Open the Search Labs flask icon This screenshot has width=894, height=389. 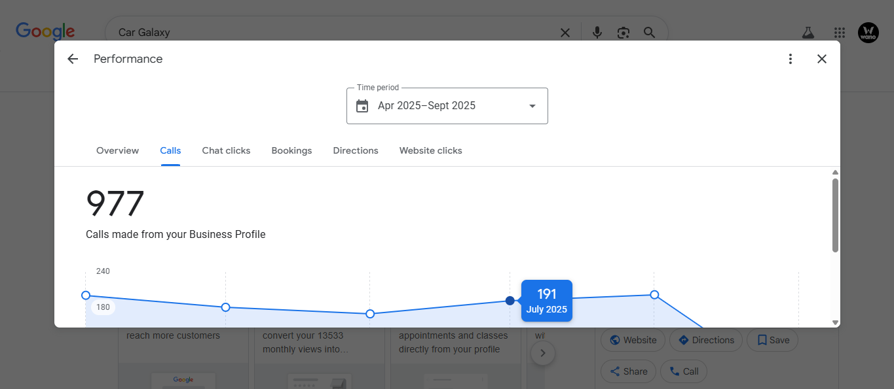tap(808, 32)
